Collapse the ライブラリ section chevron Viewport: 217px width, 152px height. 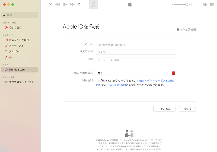14,35
